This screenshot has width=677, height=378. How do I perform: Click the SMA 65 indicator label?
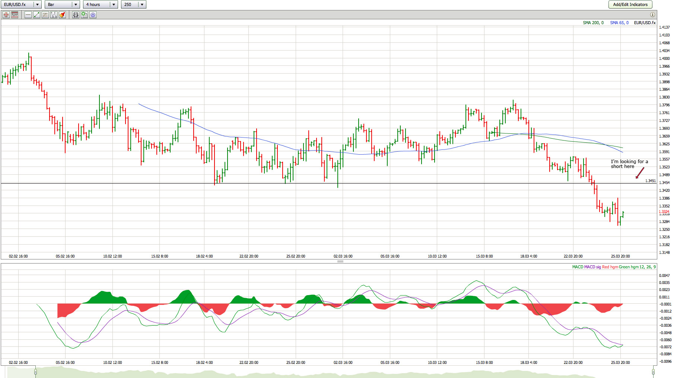pos(619,23)
